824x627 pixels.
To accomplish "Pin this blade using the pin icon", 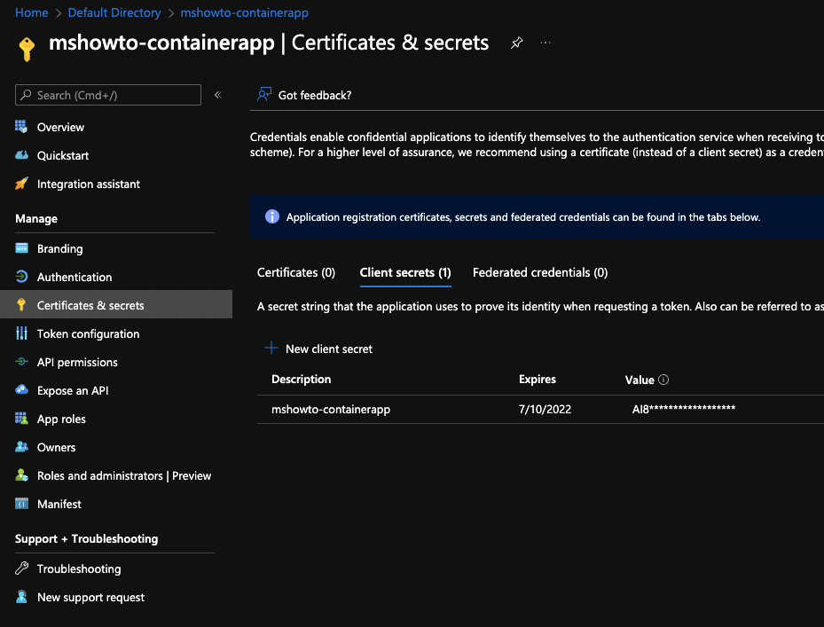I will click(x=516, y=43).
